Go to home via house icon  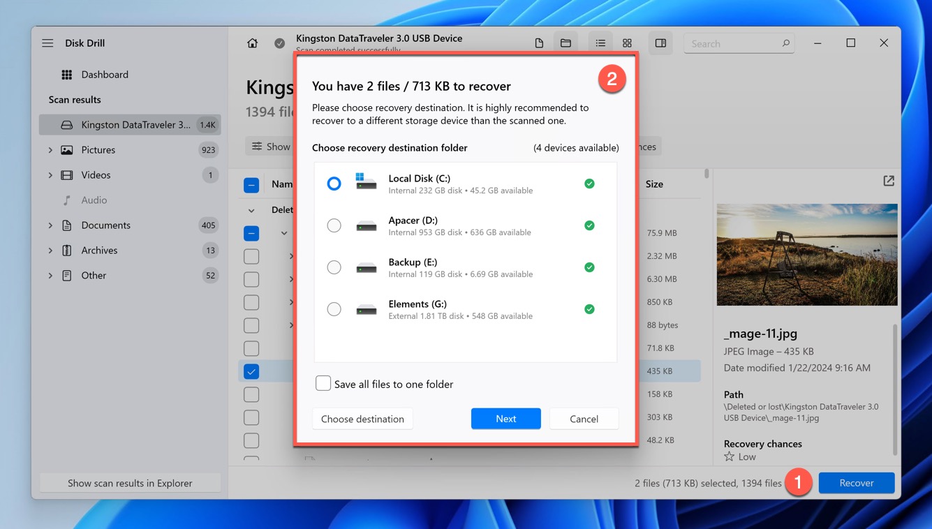253,43
